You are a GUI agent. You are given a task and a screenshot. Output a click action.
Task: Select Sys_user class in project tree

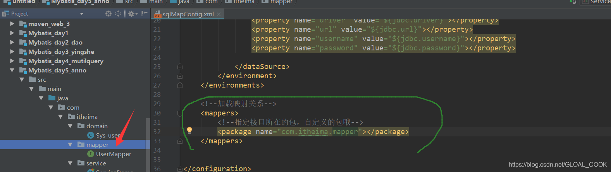pos(108,135)
